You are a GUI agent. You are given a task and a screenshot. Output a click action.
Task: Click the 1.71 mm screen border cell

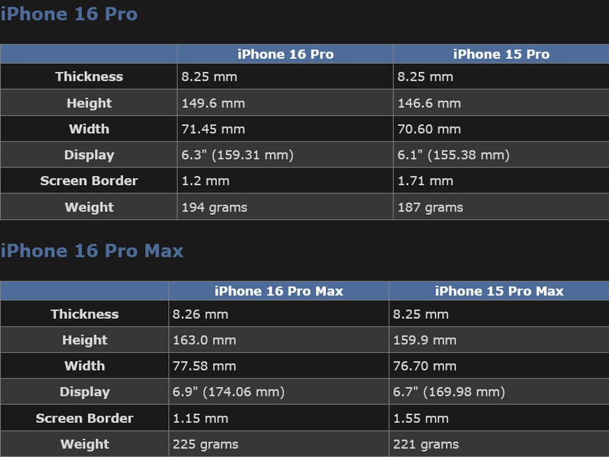pos(501,181)
